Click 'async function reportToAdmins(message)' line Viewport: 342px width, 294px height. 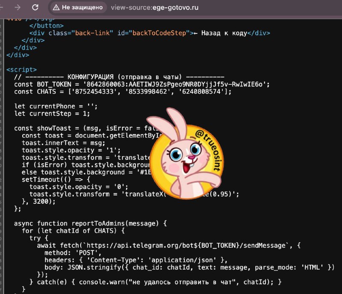pyautogui.click(x=90, y=223)
